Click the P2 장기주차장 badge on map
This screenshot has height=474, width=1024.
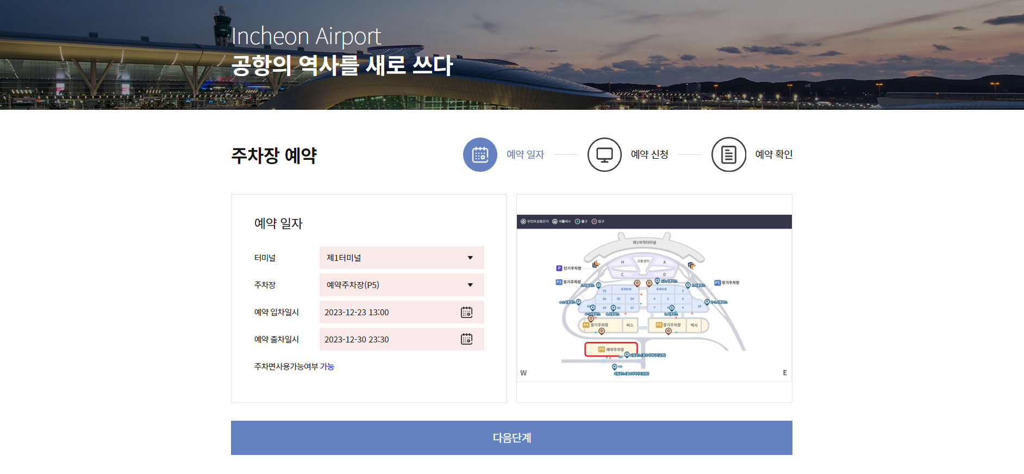tap(559, 282)
